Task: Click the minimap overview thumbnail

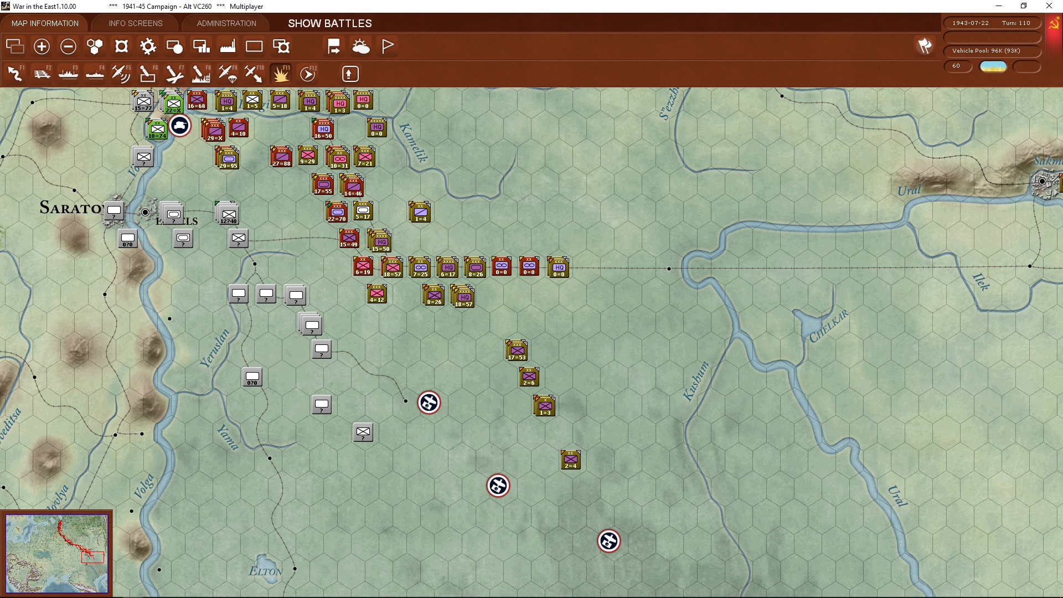Action: [x=56, y=554]
